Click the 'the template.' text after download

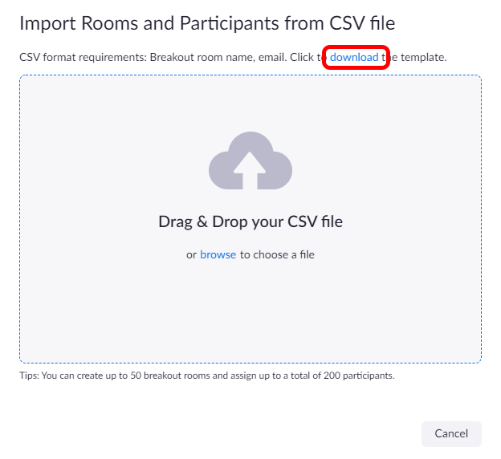[x=417, y=58]
